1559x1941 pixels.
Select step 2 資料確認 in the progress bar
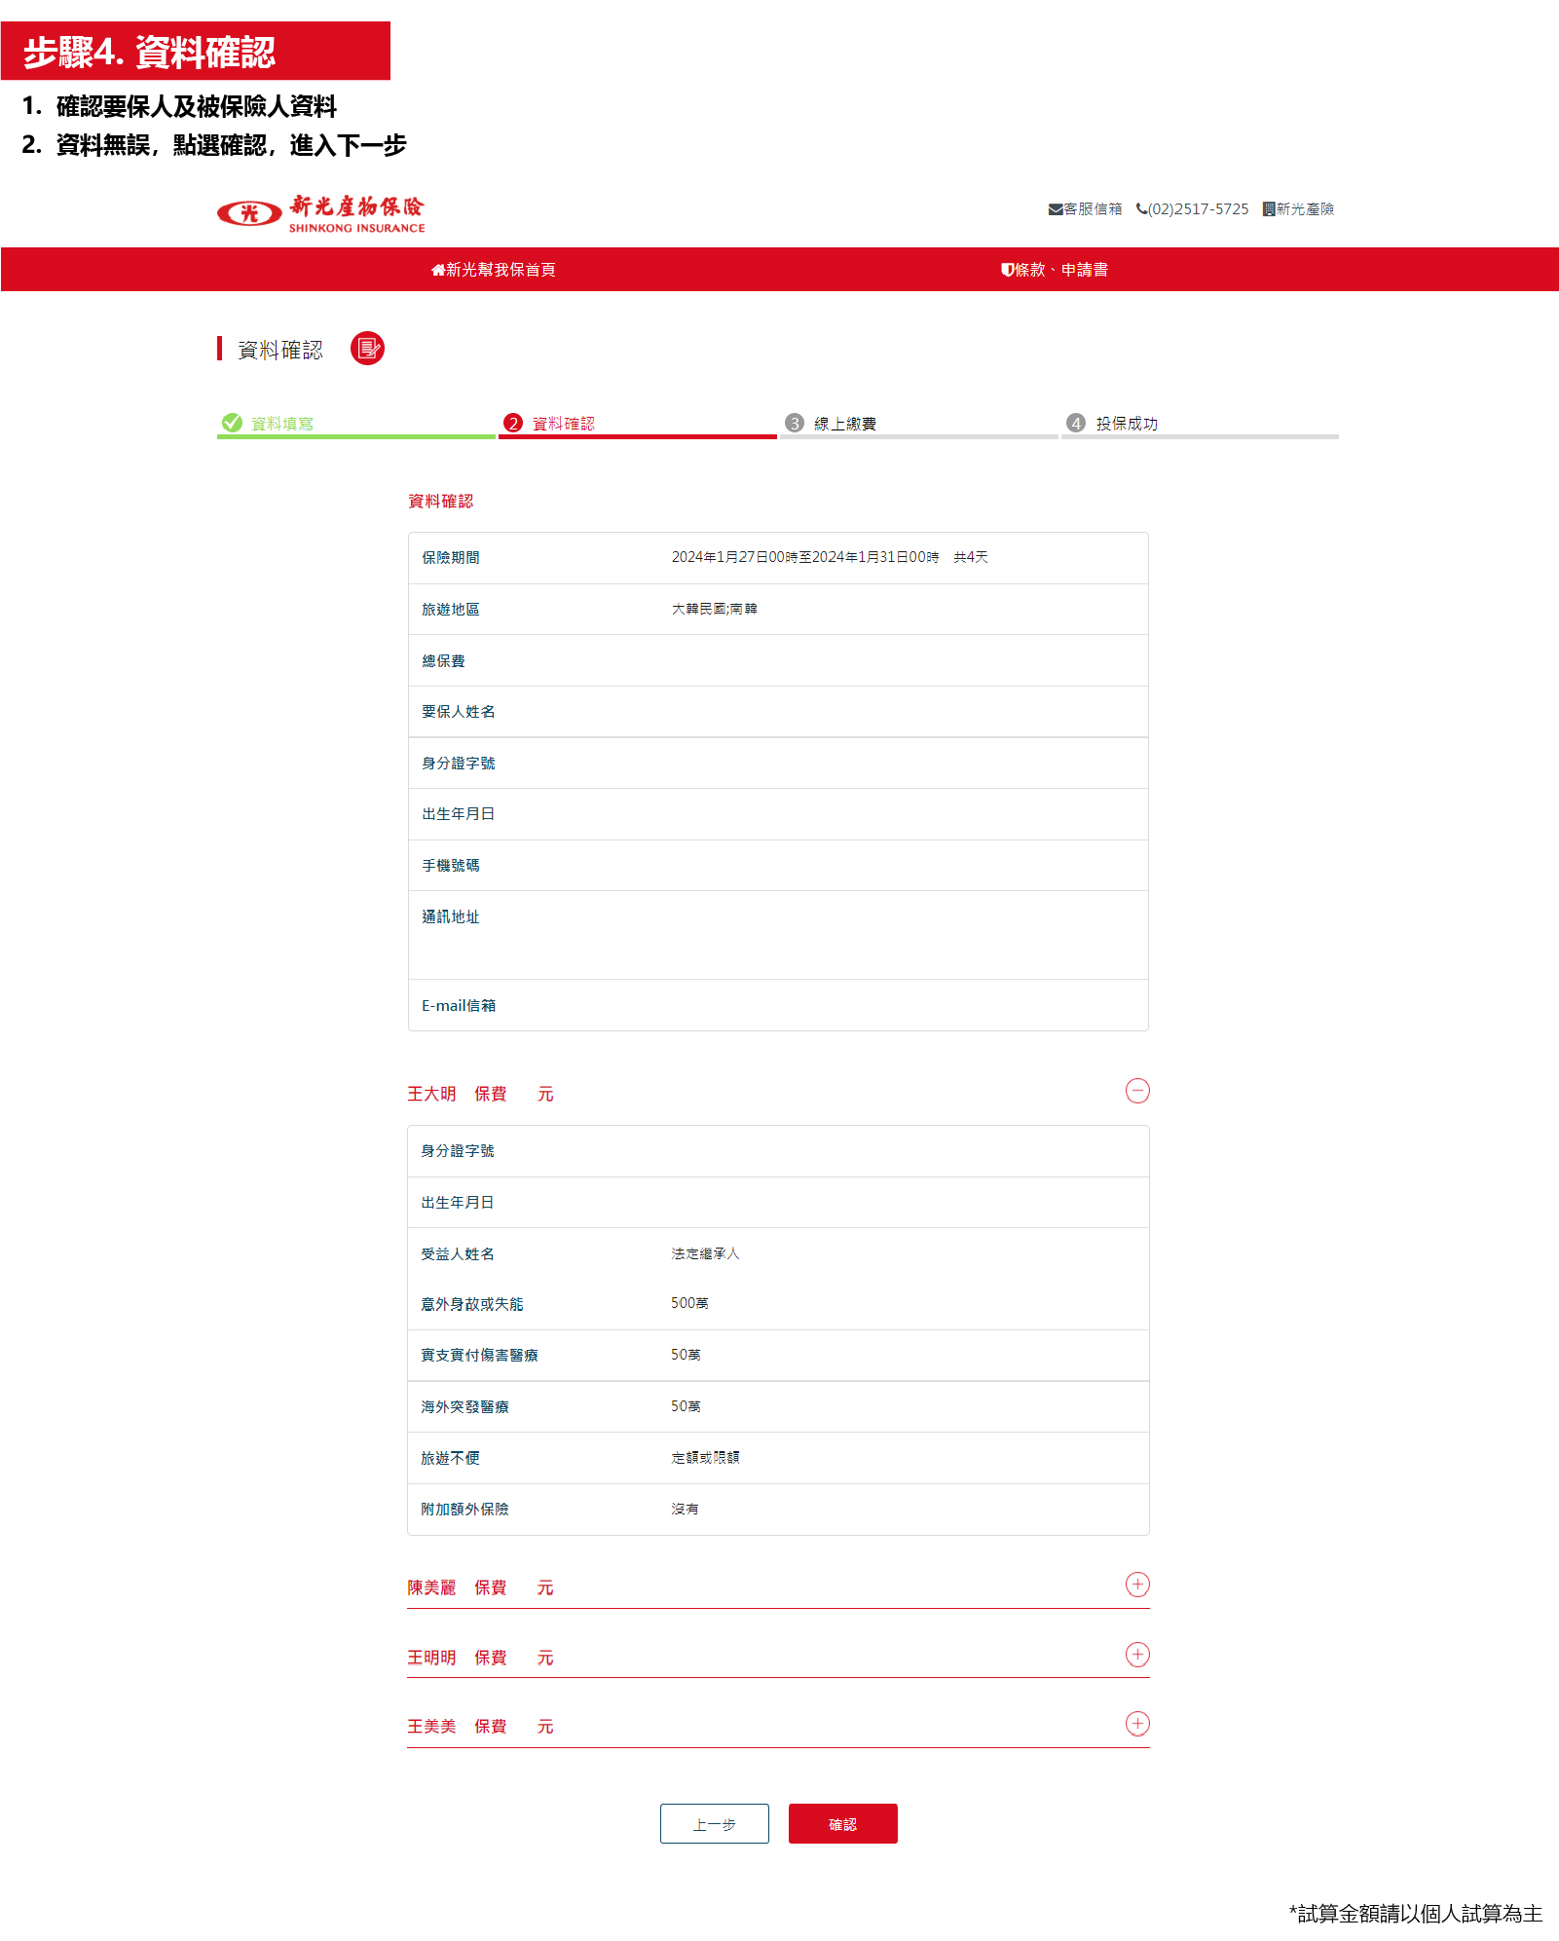638,425
